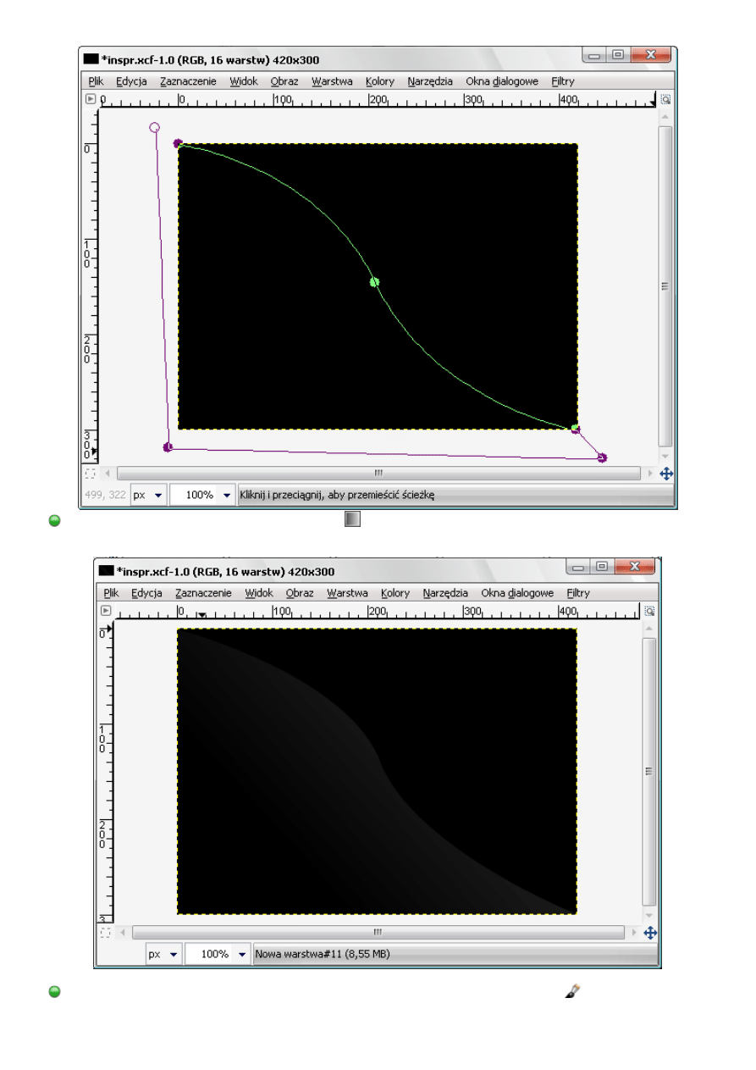
Task: Open px unit dropdown in upper window
Action: [x=149, y=495]
